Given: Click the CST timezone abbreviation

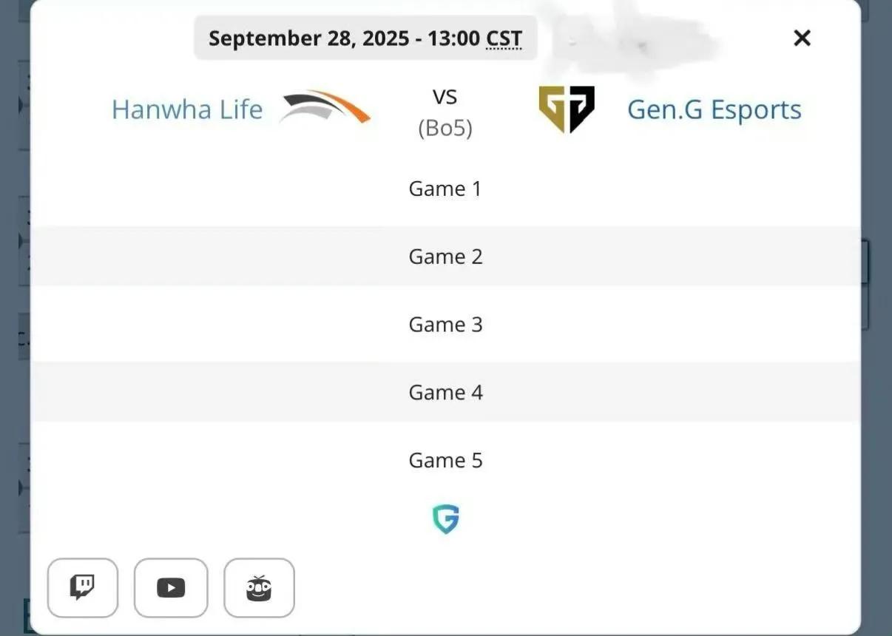Looking at the screenshot, I should coord(504,38).
